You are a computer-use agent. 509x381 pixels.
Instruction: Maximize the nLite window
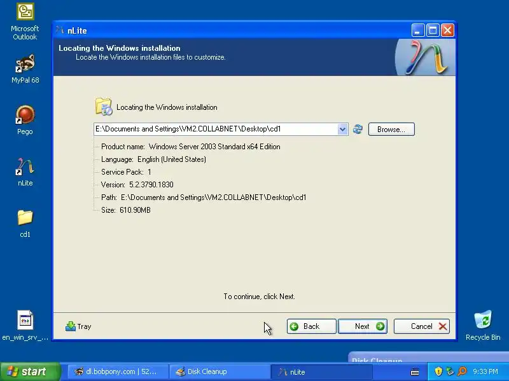[x=433, y=30]
